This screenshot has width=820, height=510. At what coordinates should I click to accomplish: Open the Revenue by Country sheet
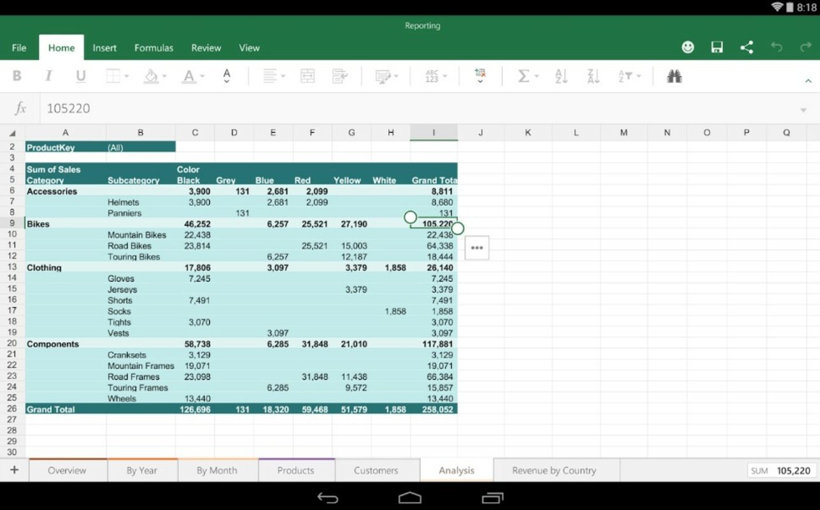click(554, 470)
